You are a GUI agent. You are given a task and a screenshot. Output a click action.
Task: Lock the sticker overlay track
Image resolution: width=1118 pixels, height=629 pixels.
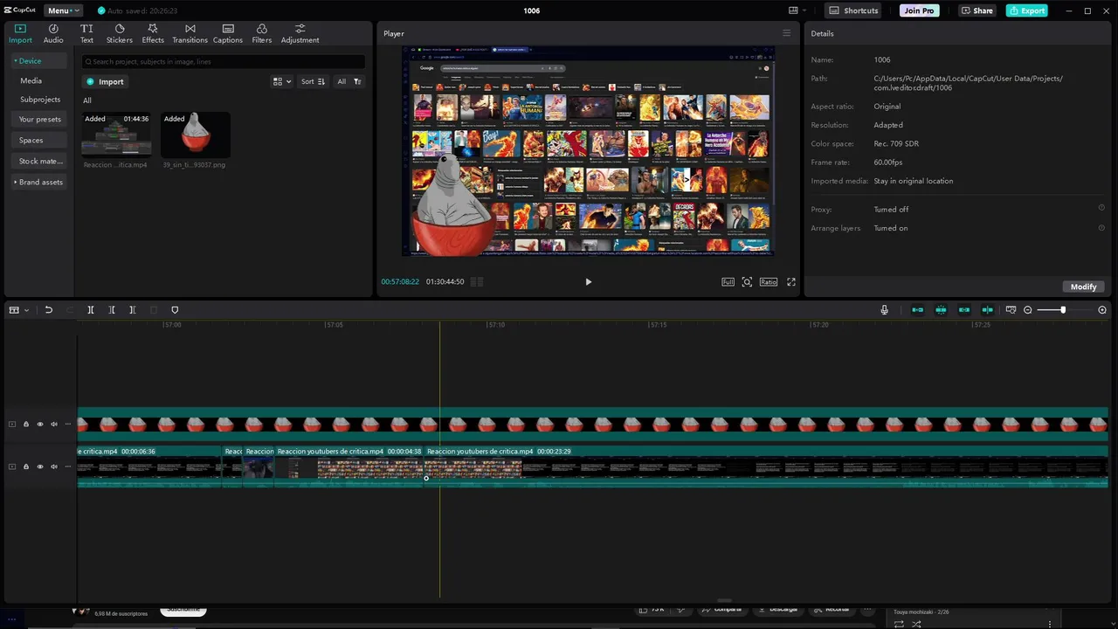pyautogui.click(x=26, y=425)
